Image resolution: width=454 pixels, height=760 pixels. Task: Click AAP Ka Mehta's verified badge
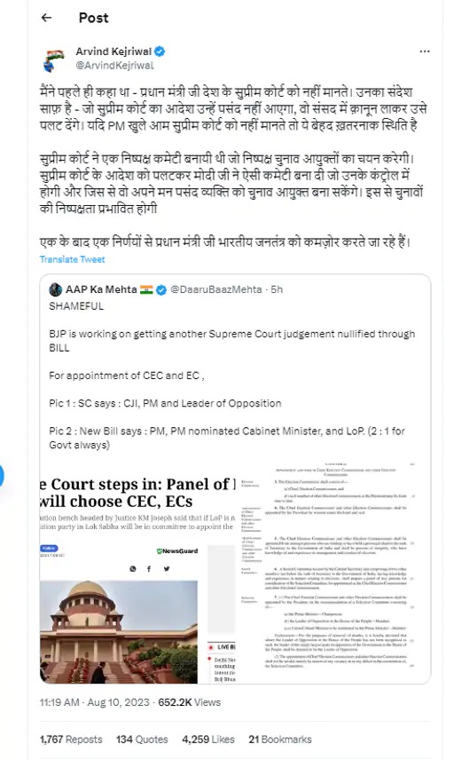point(161,289)
